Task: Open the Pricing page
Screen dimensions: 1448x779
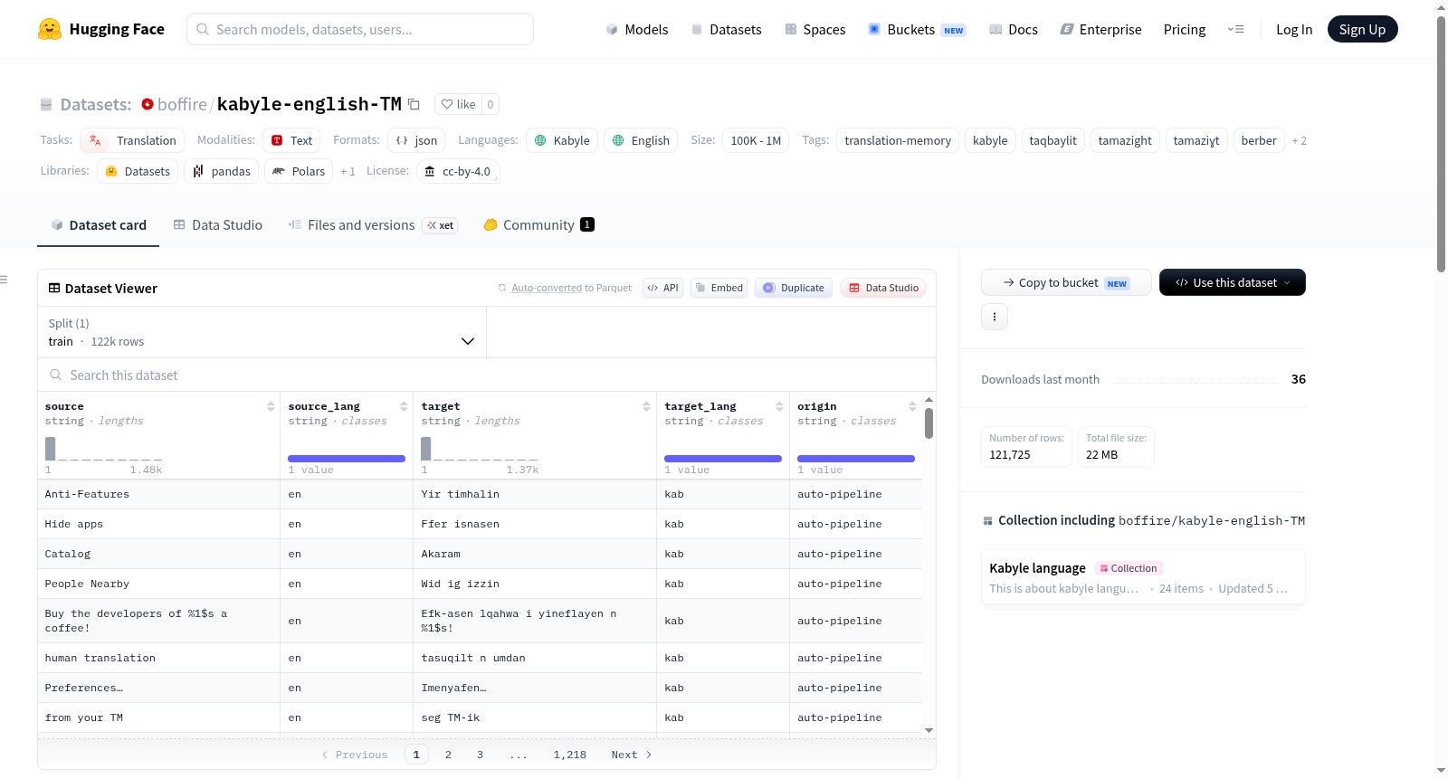Action: coord(1185,29)
